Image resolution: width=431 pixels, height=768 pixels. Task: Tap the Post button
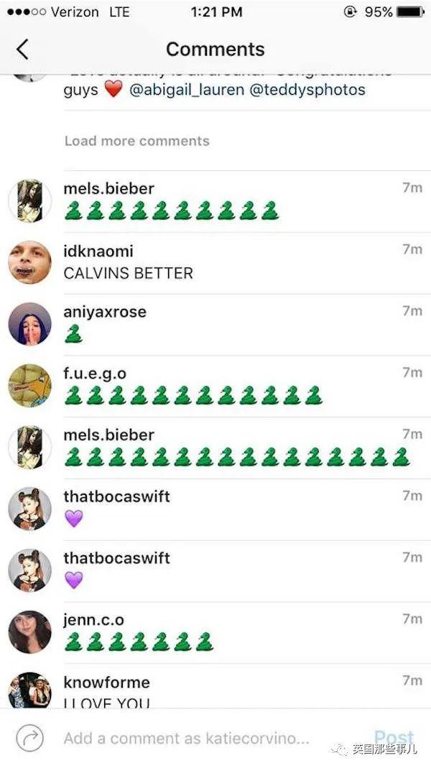[x=394, y=738]
